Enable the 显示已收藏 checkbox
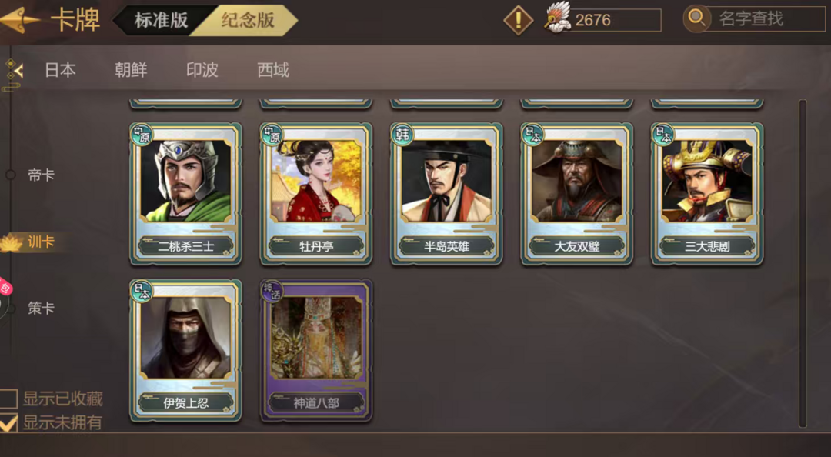 (x=9, y=399)
